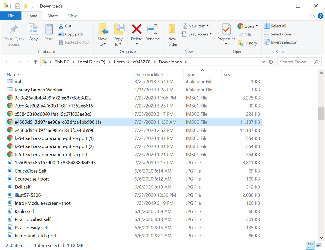Image resolution: width=325 pixels, height=250 pixels.
Task: Select the Rename tool
Action: 152,33
